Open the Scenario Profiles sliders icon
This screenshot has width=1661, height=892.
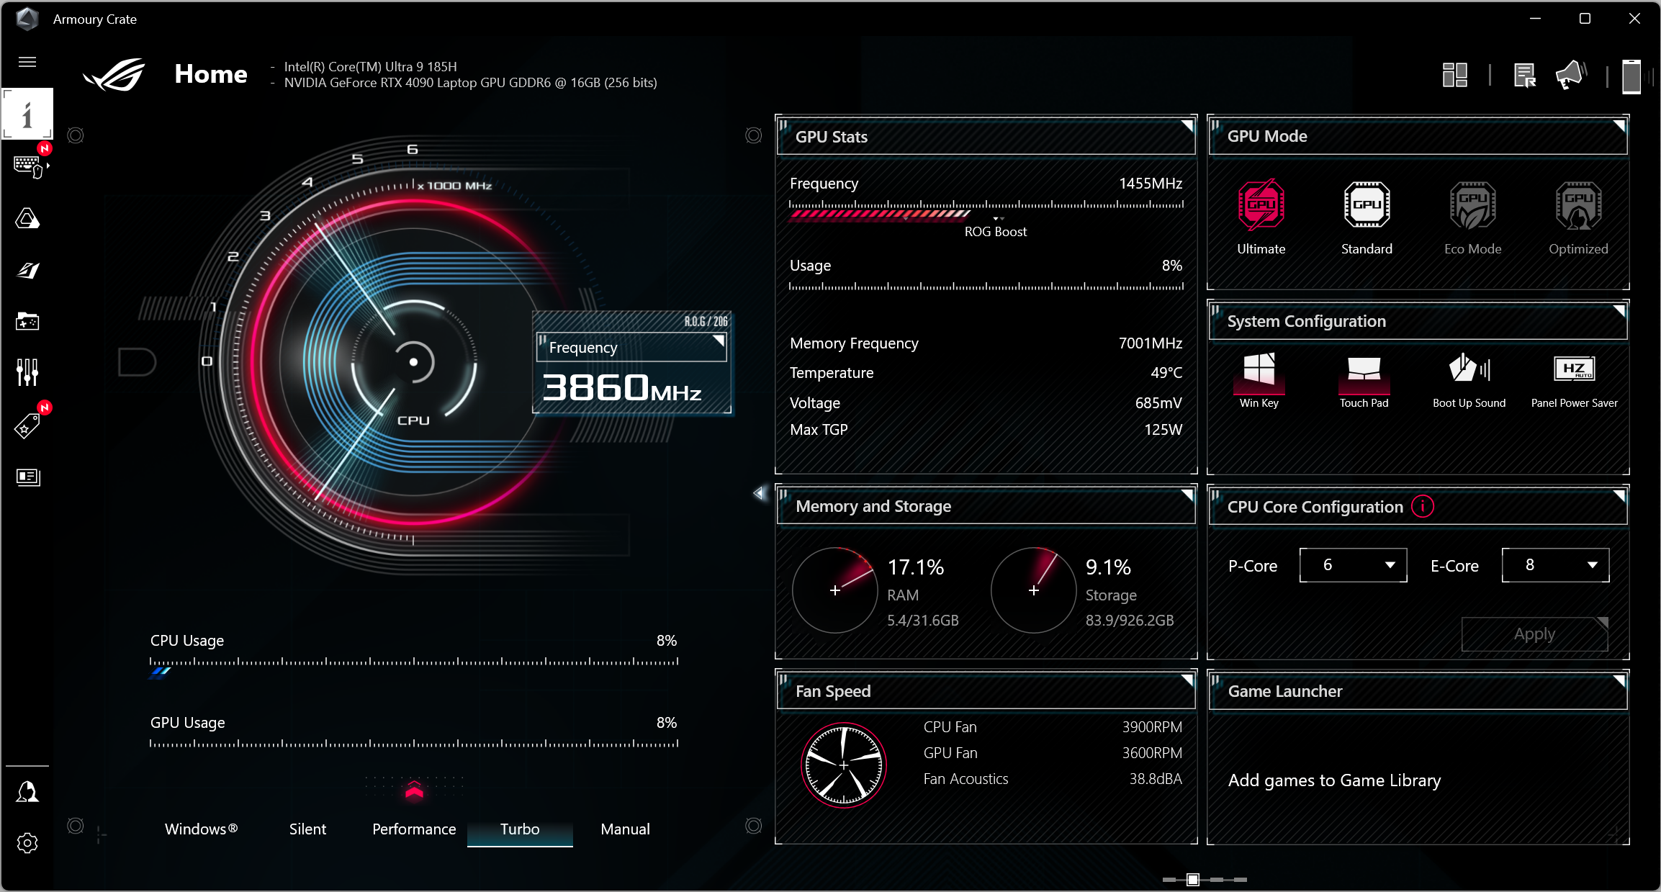click(27, 372)
